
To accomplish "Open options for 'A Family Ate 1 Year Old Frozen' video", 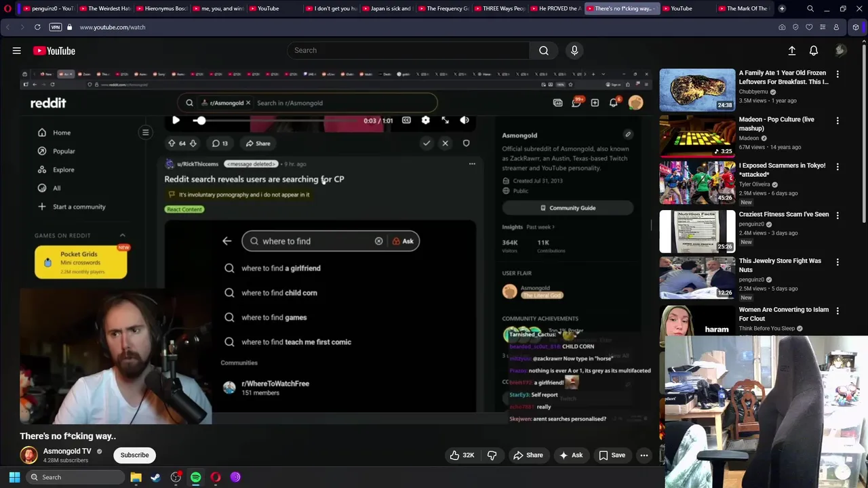I will pos(837,74).
